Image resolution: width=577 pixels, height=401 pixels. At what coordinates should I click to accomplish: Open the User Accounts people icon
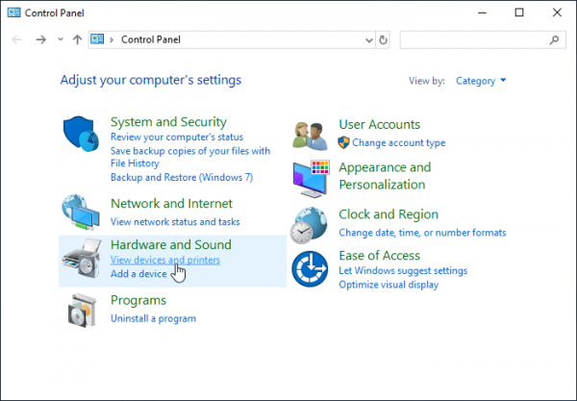coord(310,137)
